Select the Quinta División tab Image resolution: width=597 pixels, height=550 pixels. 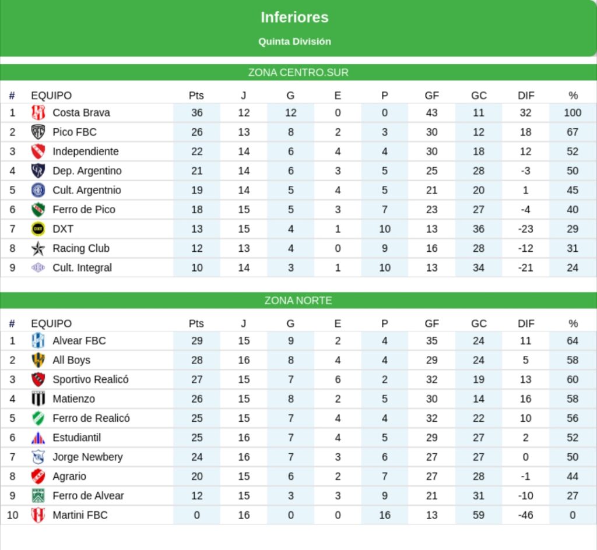(294, 41)
